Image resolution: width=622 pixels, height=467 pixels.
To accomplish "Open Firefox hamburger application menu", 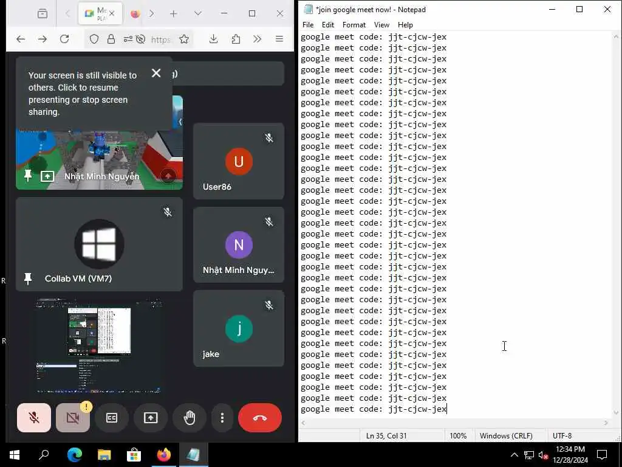I will (279, 39).
